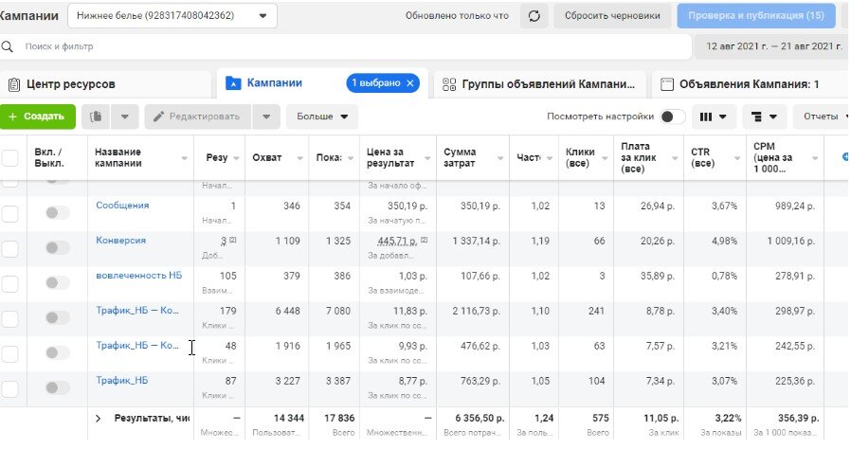The height and width of the screenshot is (449, 851).
Task: Clear the '1 выбрано' selection with X
Action: tap(410, 83)
